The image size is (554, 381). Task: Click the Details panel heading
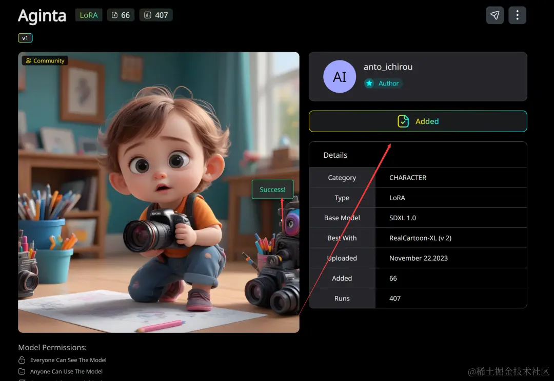[335, 155]
